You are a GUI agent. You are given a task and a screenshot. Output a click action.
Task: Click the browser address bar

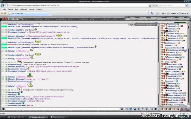coord(80,5)
